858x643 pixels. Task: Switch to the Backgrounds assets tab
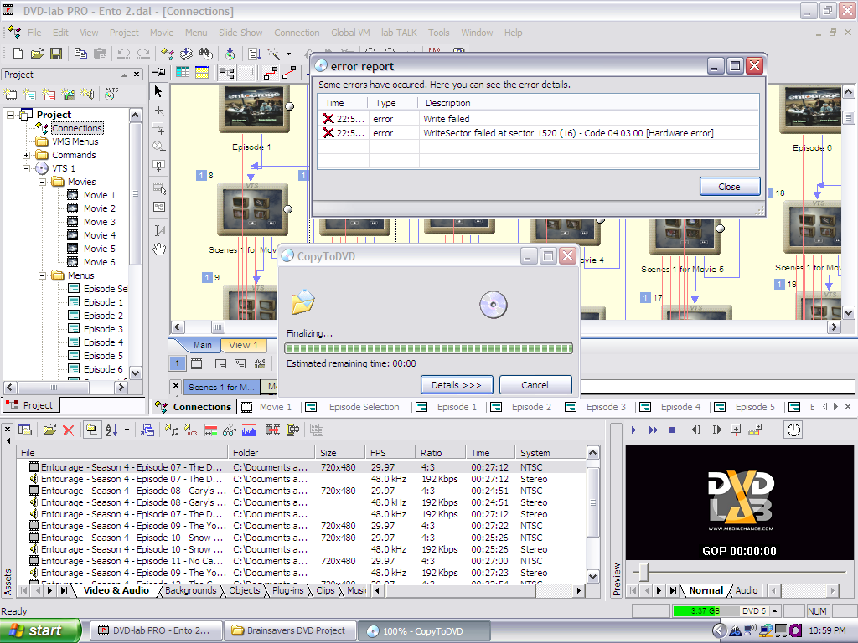[x=190, y=590]
